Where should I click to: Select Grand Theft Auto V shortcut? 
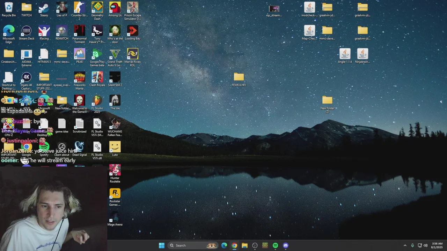click(x=115, y=58)
